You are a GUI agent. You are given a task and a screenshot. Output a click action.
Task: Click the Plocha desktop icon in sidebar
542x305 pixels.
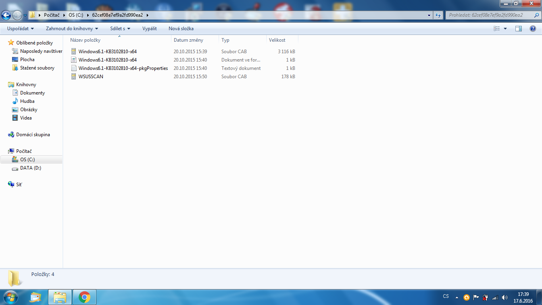(x=15, y=60)
